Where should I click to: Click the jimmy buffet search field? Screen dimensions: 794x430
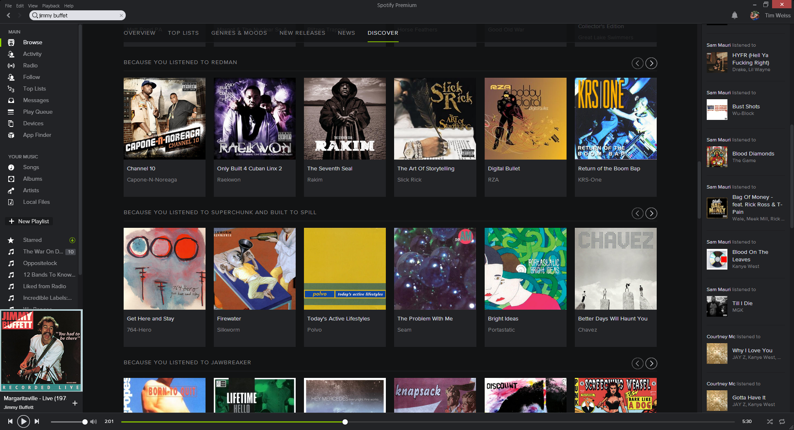[x=77, y=16]
